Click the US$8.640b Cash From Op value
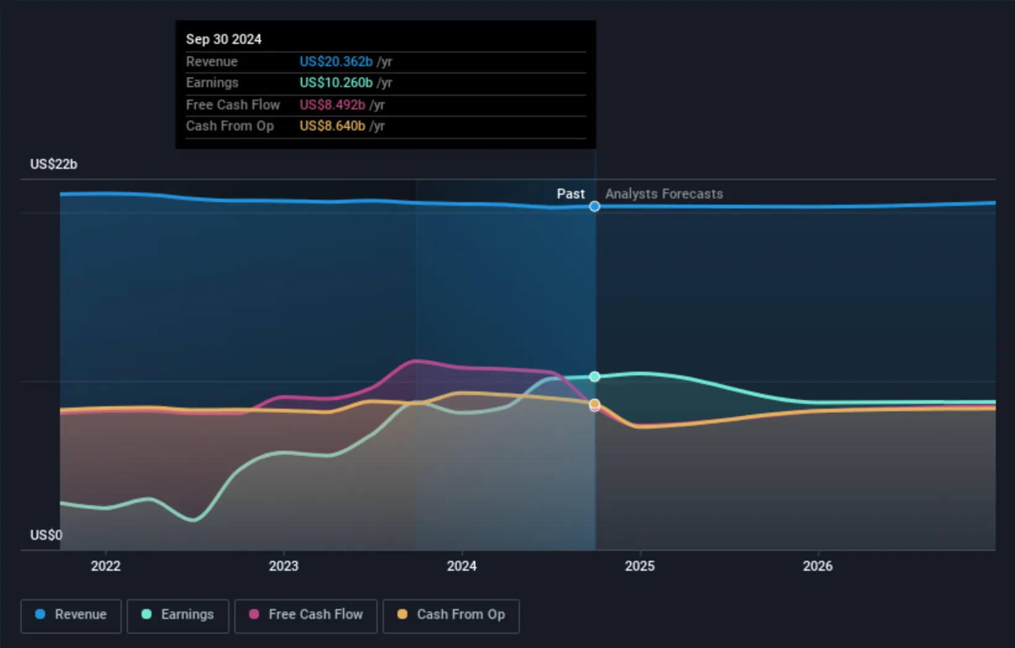The height and width of the screenshot is (648, 1015). (x=332, y=126)
